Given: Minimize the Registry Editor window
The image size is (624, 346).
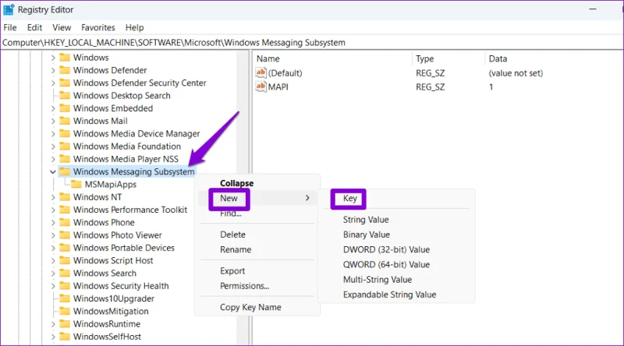Looking at the screenshot, I should coord(593,9).
